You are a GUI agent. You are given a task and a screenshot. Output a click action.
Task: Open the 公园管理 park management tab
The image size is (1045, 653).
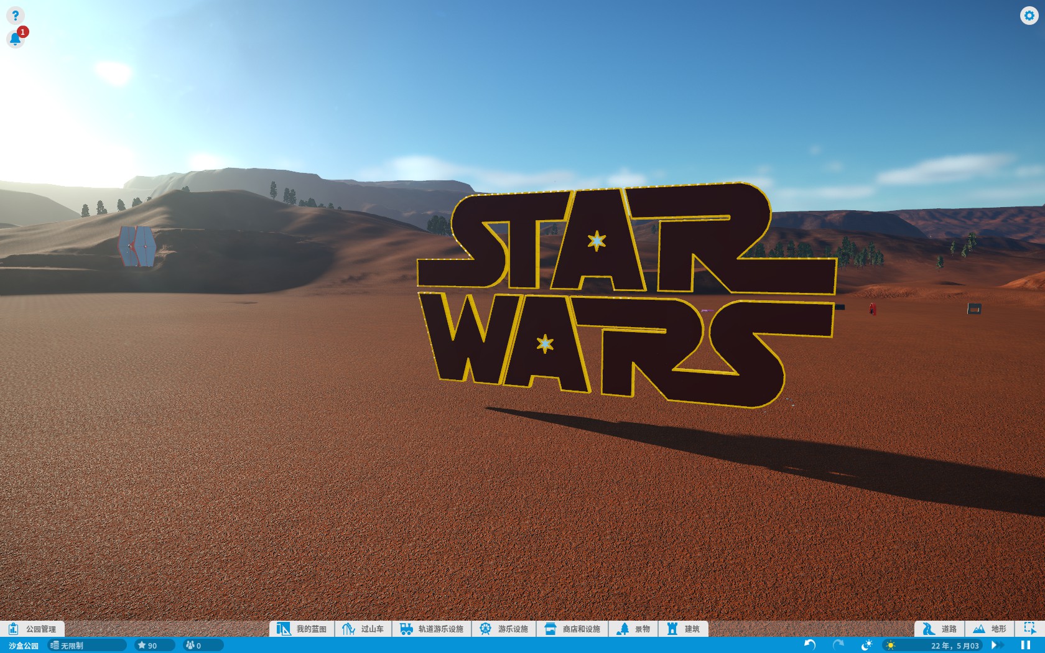32,629
